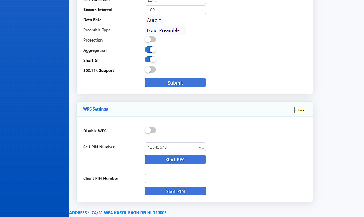Viewport: 364px width, 217px height.
Task: Focus the RTS Threshold field
Action: click(175, 2)
